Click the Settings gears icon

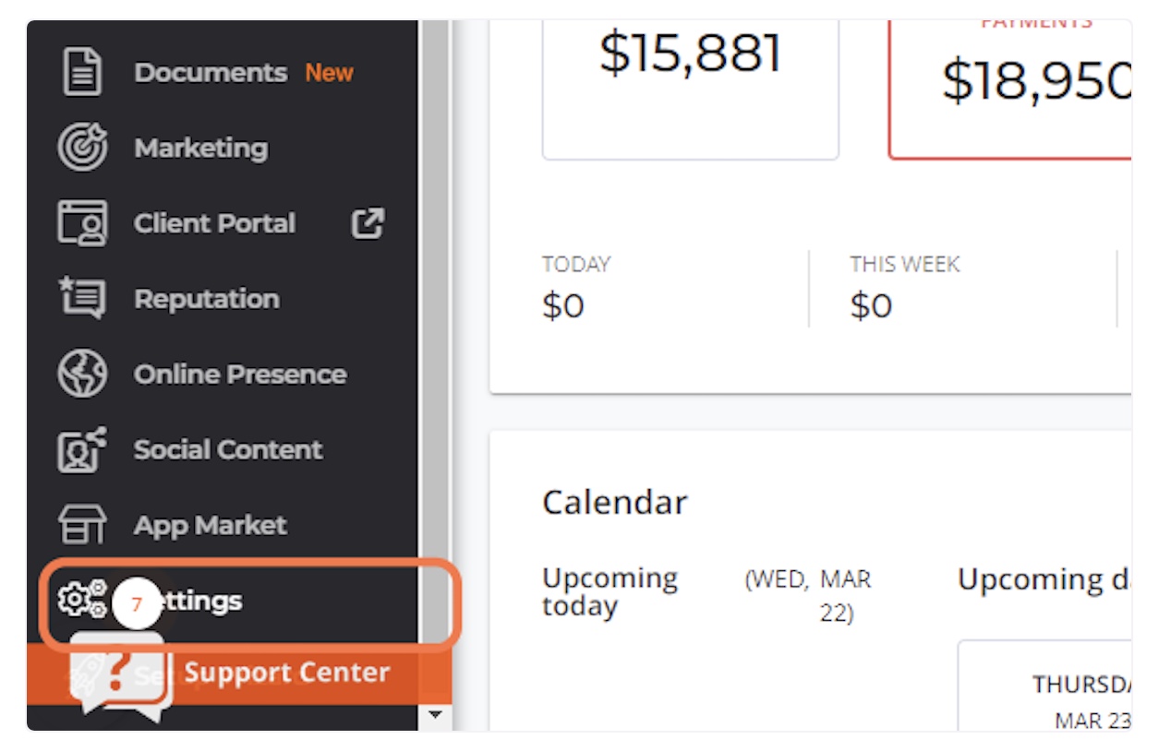tap(82, 600)
